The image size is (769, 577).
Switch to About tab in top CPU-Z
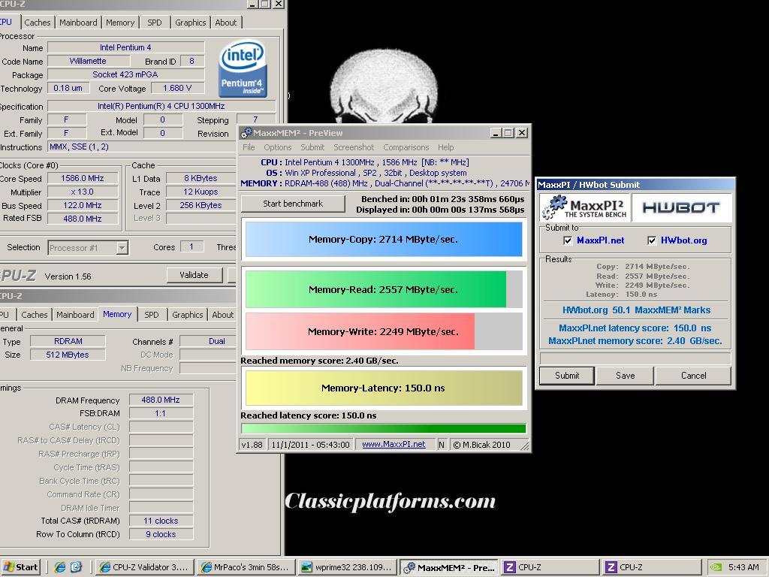point(225,23)
